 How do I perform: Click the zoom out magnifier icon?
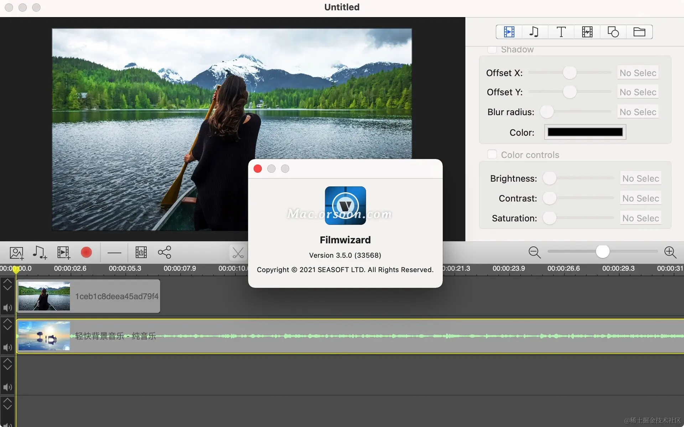pyautogui.click(x=534, y=252)
